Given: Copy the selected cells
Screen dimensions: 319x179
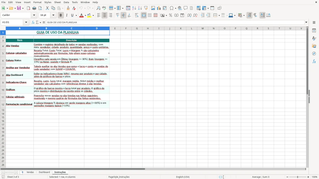Looking at the screenshot, I should (53, 8).
